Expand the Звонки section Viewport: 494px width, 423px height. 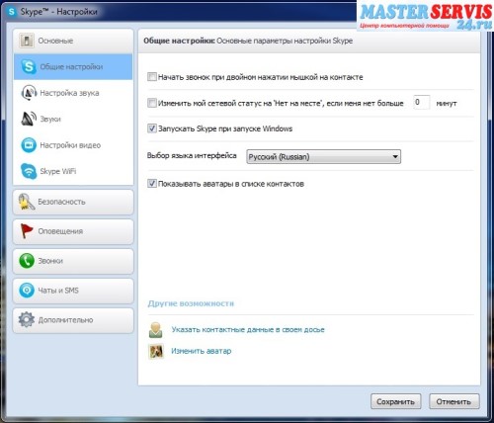[x=73, y=261]
